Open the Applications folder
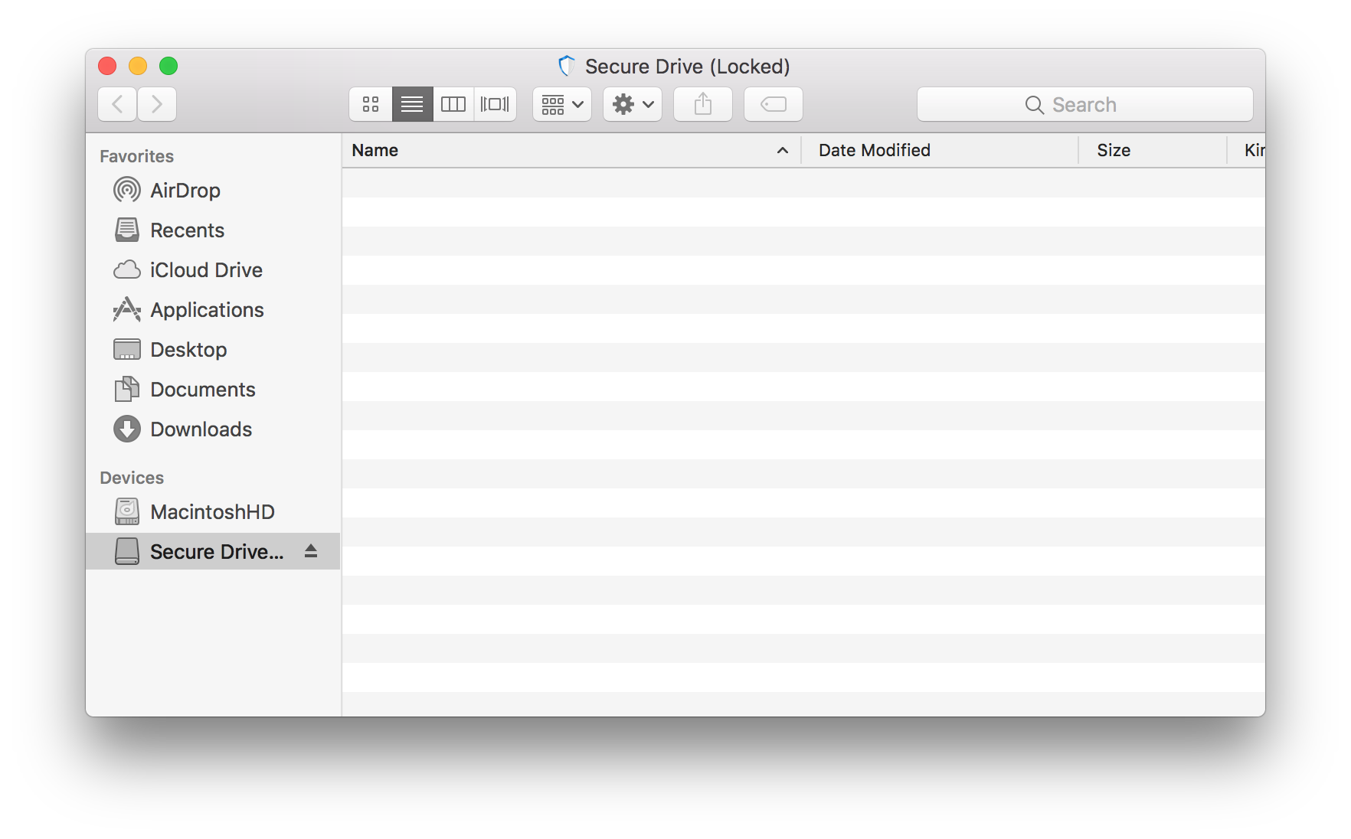 [207, 310]
